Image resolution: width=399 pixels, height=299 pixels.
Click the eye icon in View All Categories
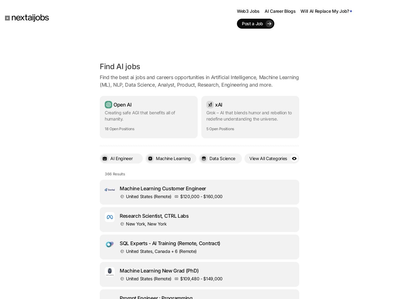coord(294,159)
